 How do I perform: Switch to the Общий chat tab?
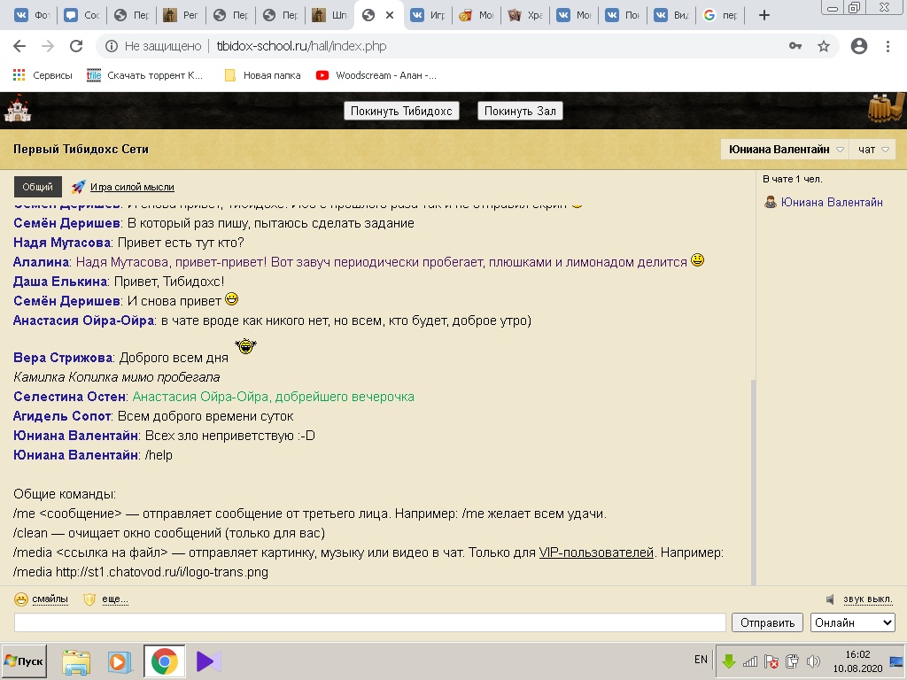tap(37, 187)
